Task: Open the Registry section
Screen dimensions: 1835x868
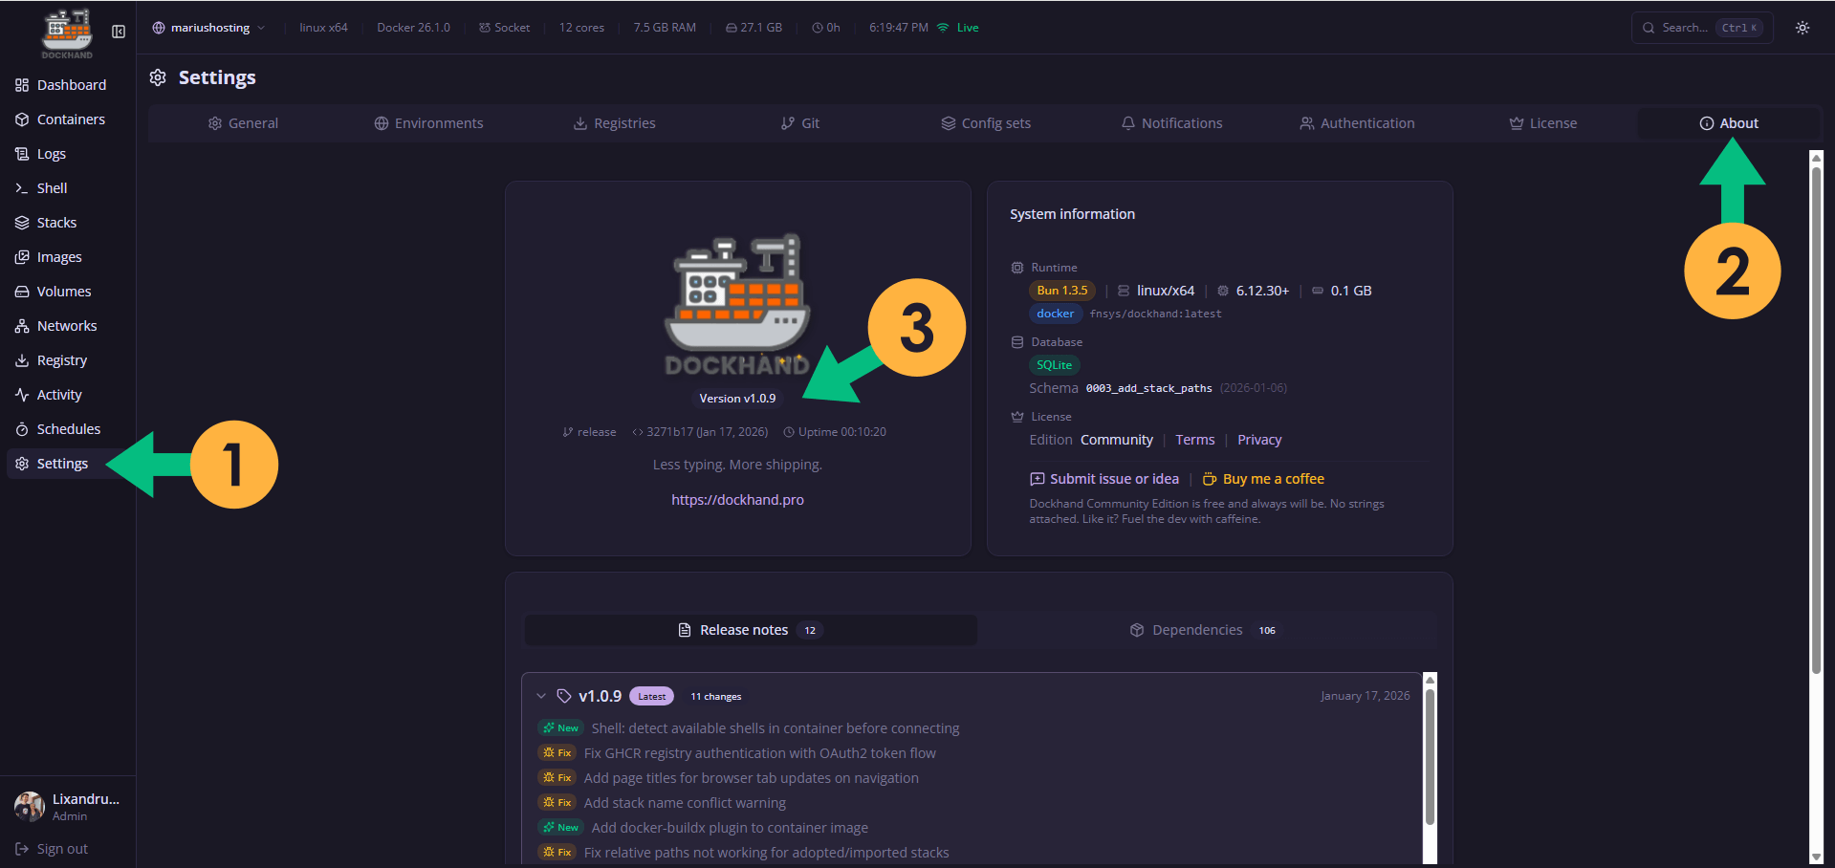Action: tap(60, 359)
